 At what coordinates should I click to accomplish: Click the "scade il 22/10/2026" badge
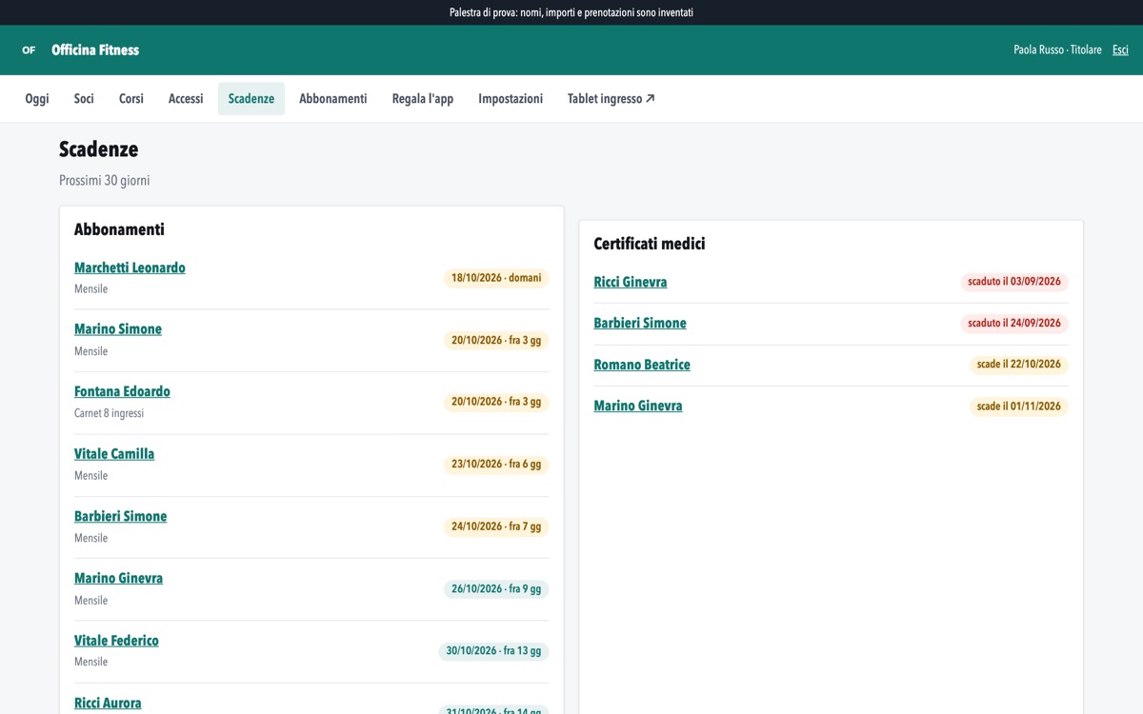coord(1019,365)
